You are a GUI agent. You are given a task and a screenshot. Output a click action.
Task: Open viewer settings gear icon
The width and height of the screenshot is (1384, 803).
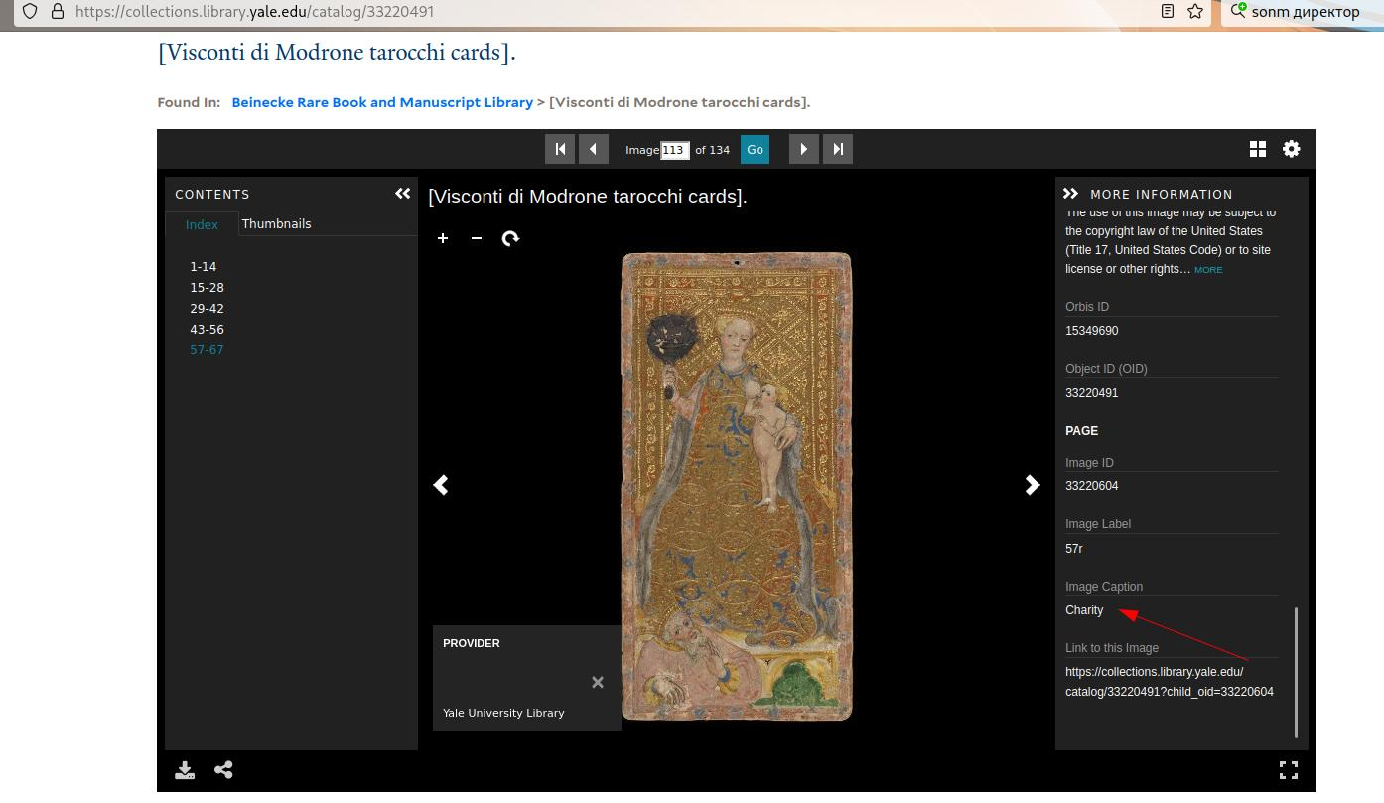point(1291,149)
